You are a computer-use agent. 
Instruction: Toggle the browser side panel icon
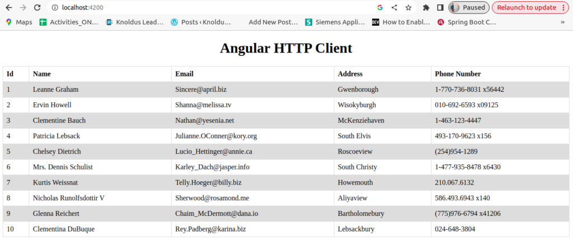pos(440,8)
